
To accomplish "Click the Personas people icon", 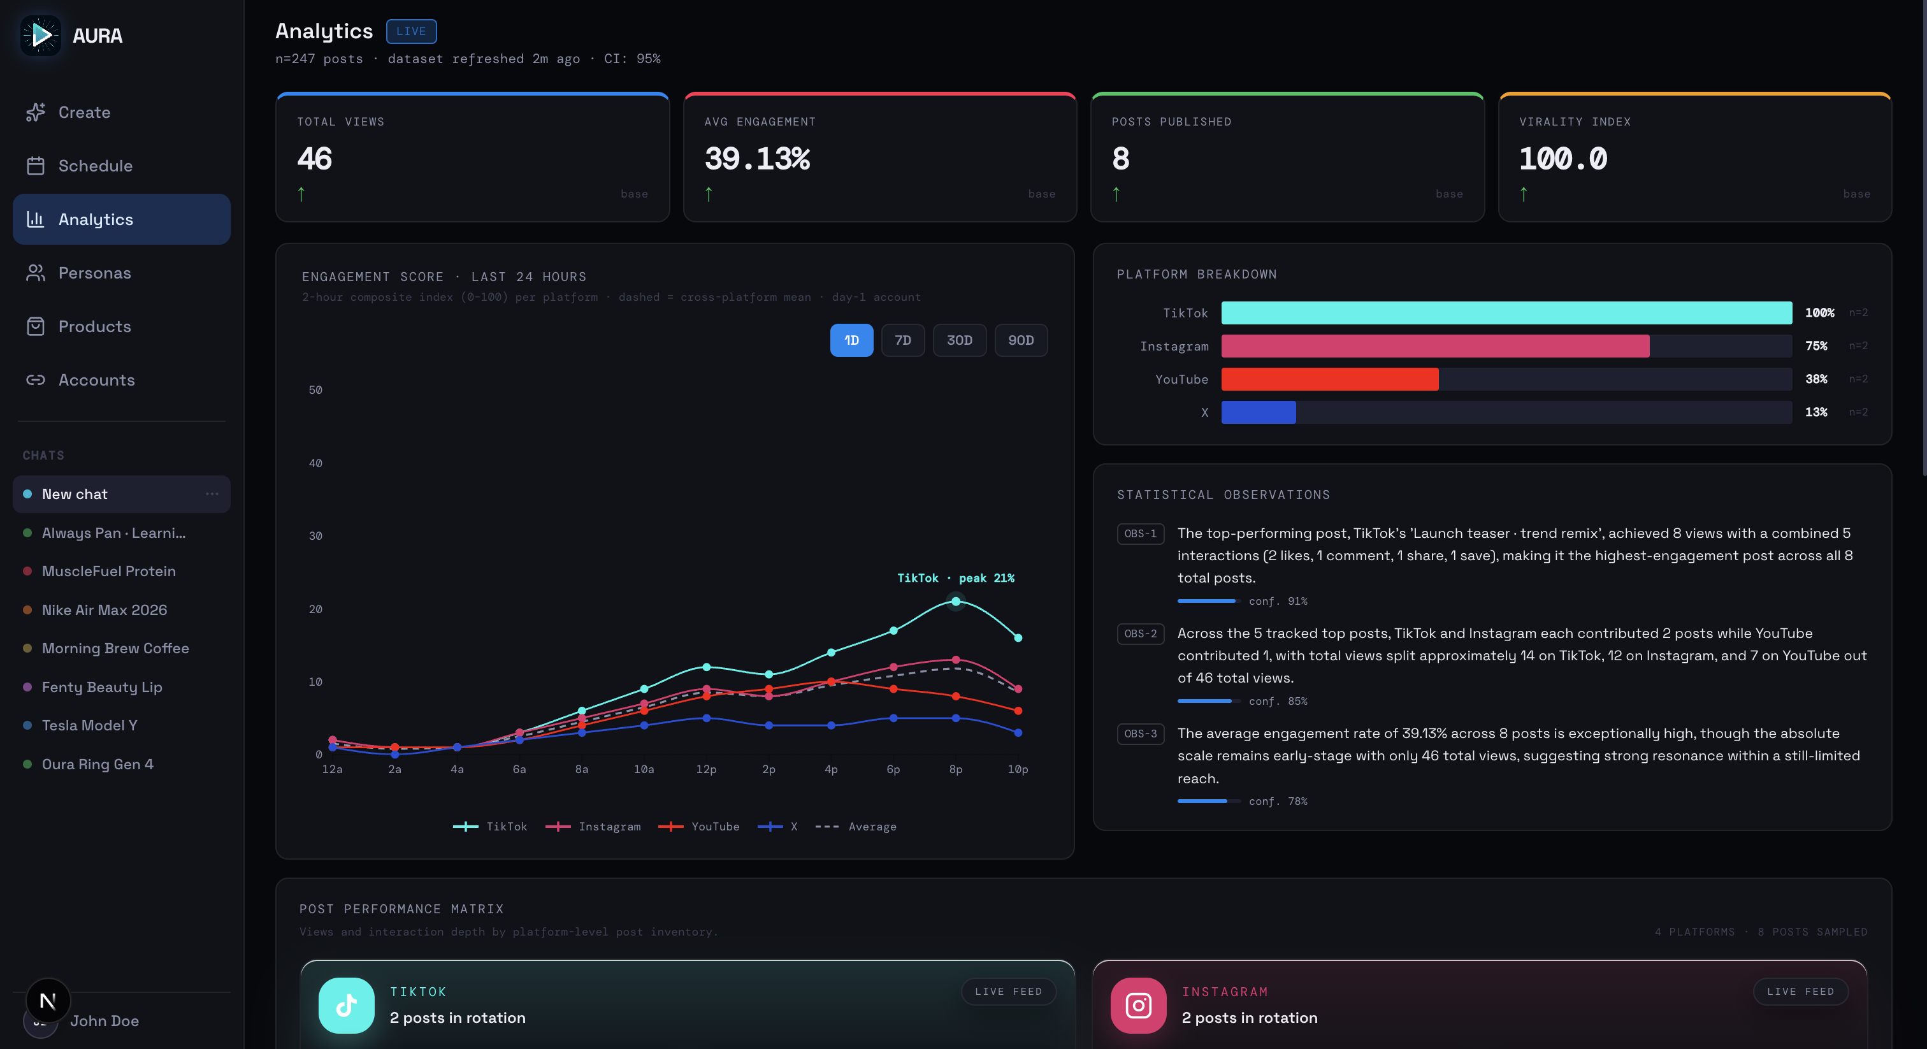I will point(35,273).
